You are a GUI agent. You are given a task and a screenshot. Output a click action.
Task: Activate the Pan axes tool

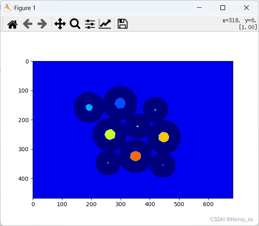tap(60, 24)
